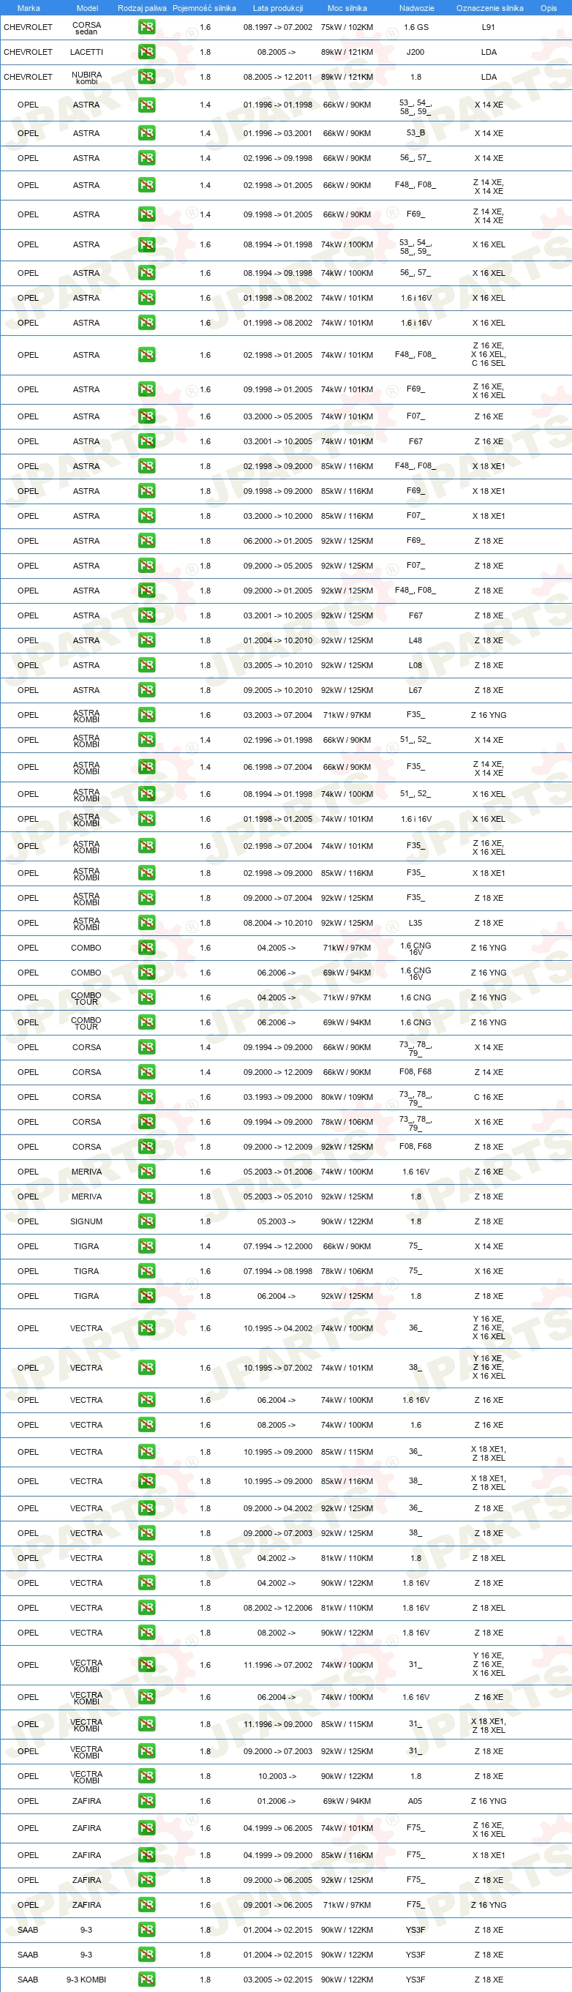Image resolution: width=572 pixels, height=1992 pixels.
Task: Click the SIGNUM model cell
Action: click(86, 1221)
